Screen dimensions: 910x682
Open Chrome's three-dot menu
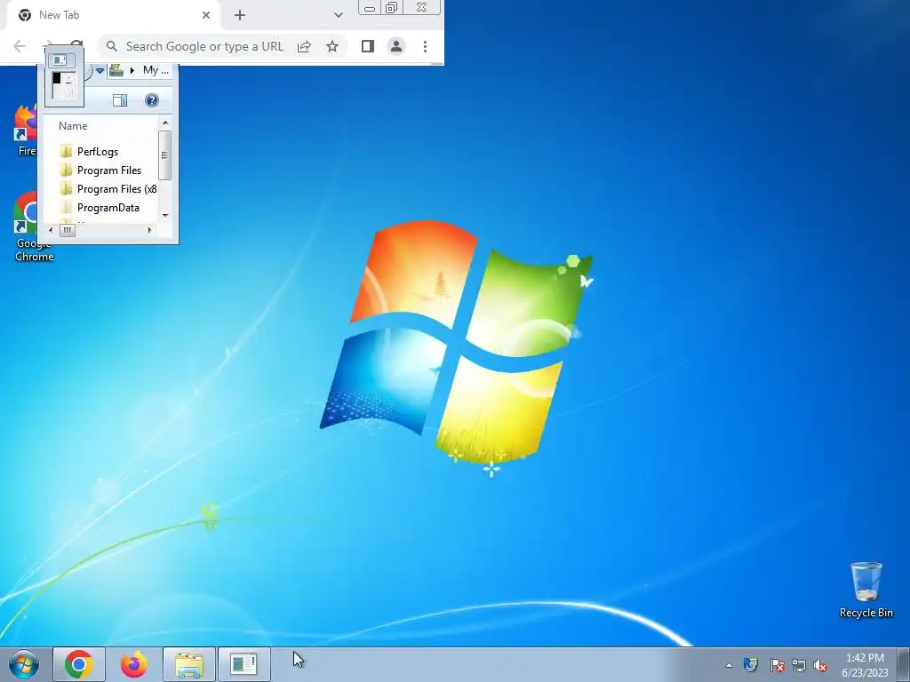(425, 46)
